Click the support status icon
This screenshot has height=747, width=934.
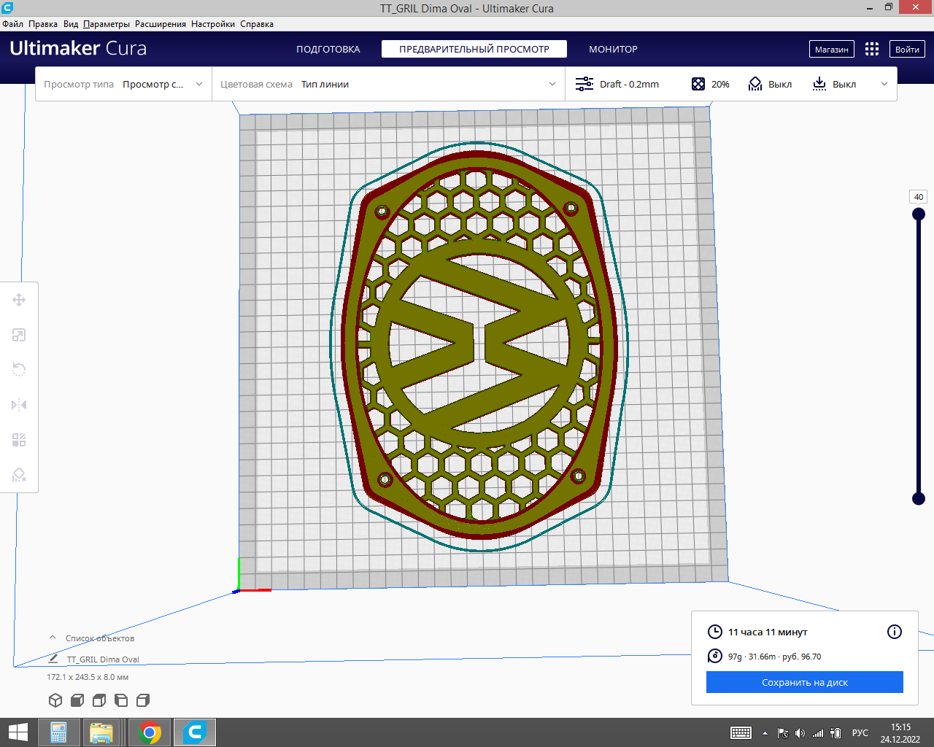click(x=755, y=84)
